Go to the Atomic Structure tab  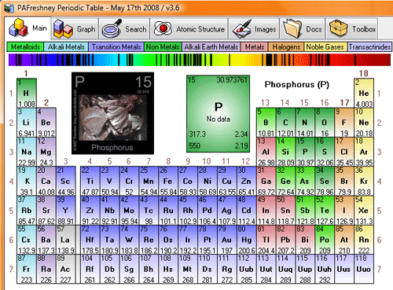[189, 29]
